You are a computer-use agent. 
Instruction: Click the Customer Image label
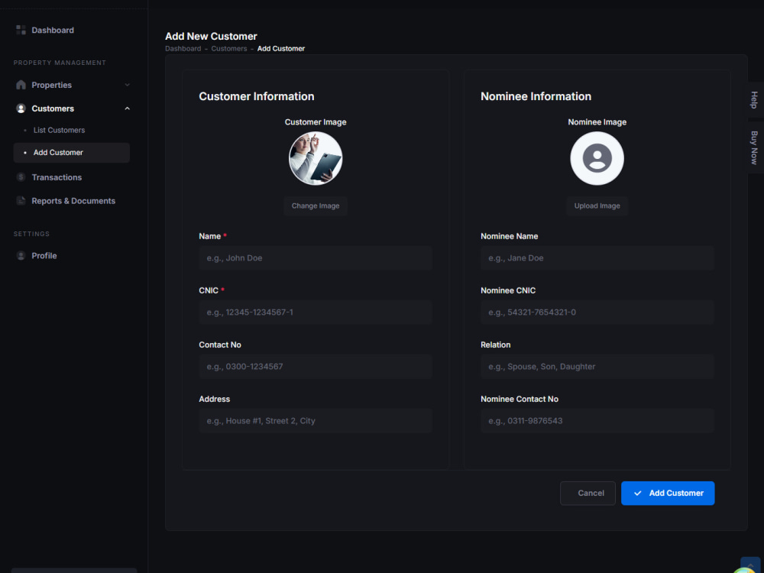[x=316, y=122]
